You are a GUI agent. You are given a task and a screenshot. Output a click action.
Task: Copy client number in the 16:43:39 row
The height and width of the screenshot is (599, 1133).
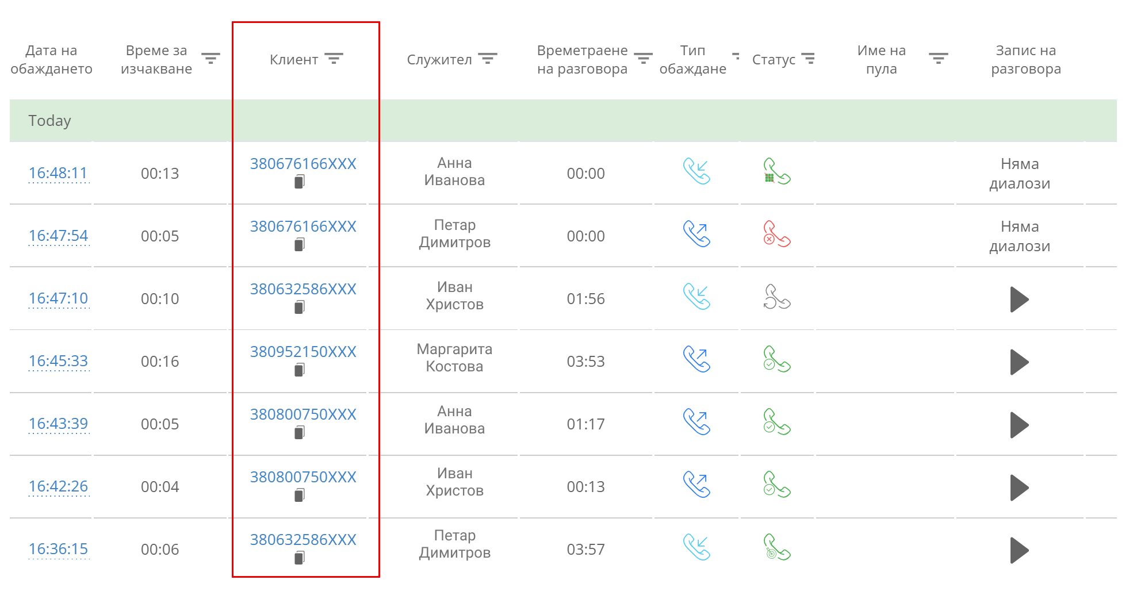tap(300, 433)
